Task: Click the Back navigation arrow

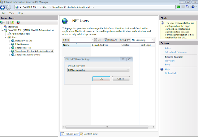Action: (2, 7)
